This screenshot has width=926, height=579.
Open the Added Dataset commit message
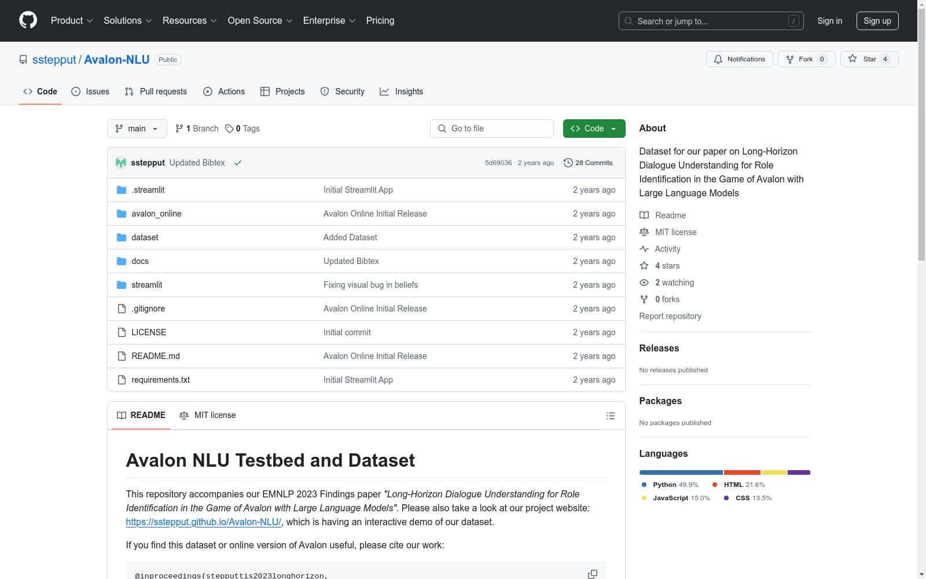coord(350,237)
